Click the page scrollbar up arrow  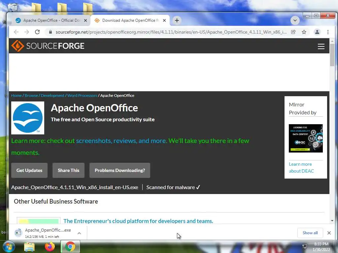(332, 41)
